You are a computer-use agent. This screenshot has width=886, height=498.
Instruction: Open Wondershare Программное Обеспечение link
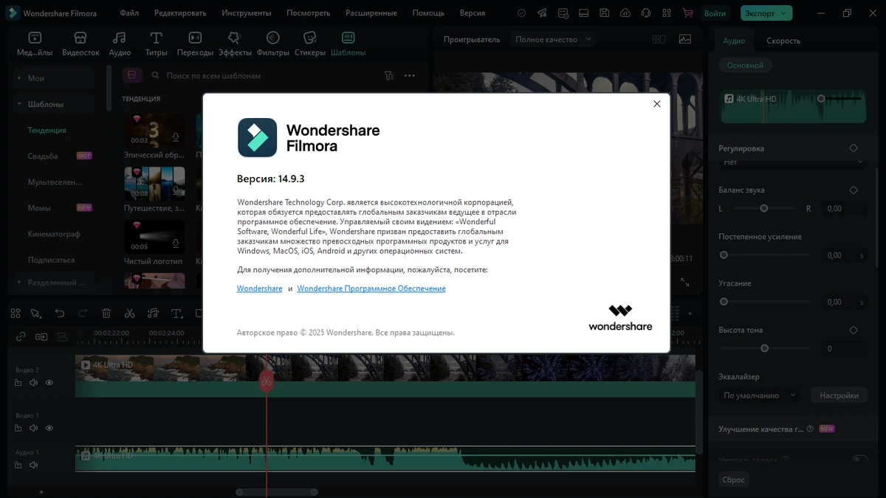pyautogui.click(x=371, y=288)
